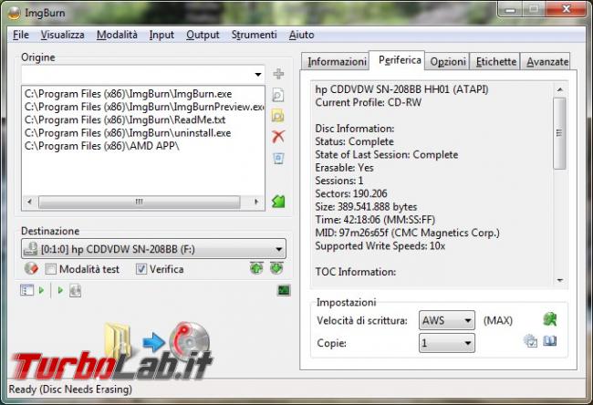
Task: Switch to the Informazioni tab
Action: (337, 62)
